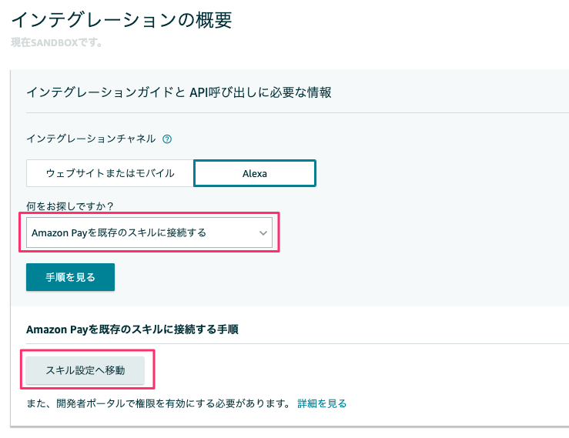Click the 手順を見る button

tap(70, 277)
